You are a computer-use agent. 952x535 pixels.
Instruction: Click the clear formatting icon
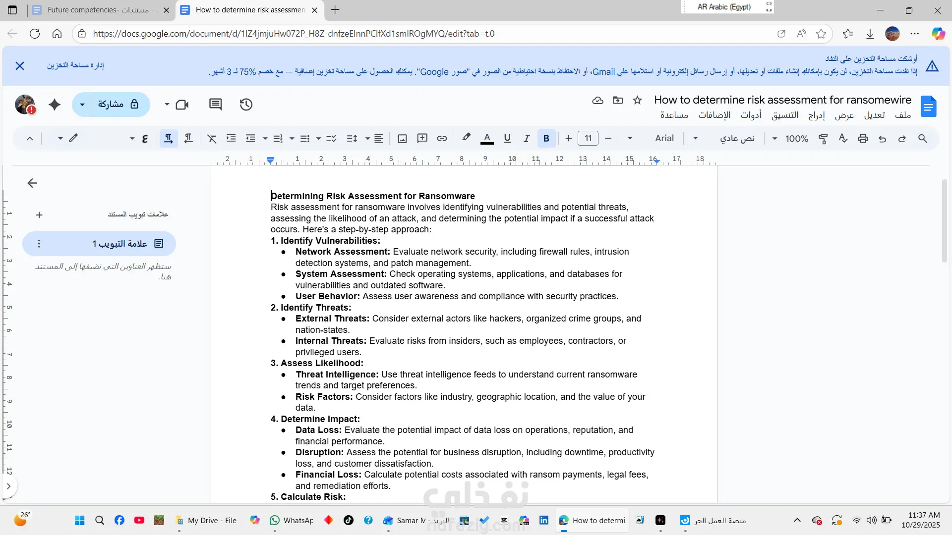click(212, 139)
